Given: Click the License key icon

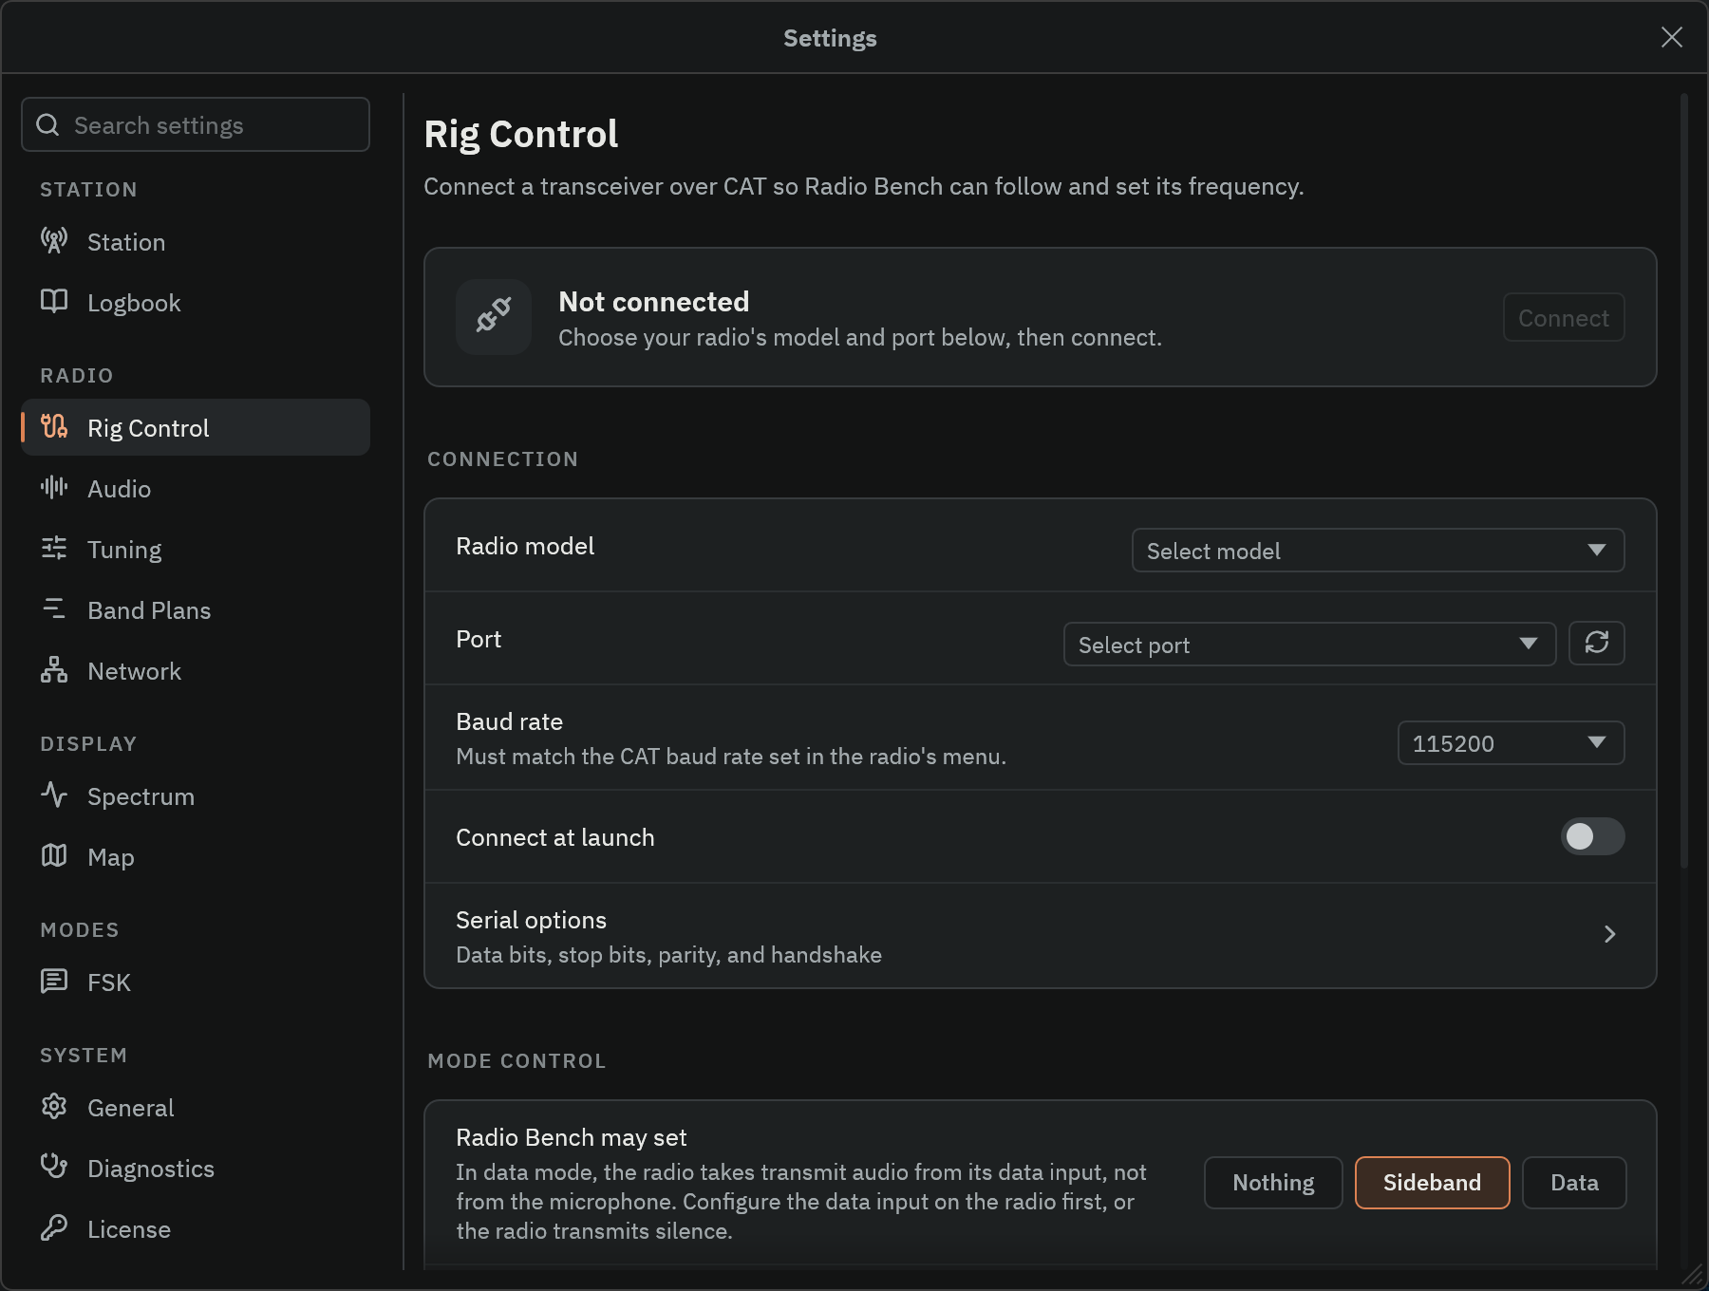Looking at the screenshot, I should pos(54,1228).
